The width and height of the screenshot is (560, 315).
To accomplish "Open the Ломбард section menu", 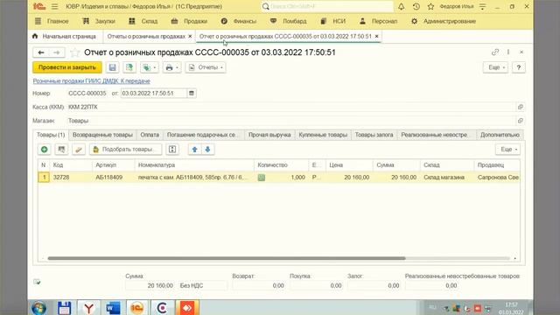I will (288, 21).
